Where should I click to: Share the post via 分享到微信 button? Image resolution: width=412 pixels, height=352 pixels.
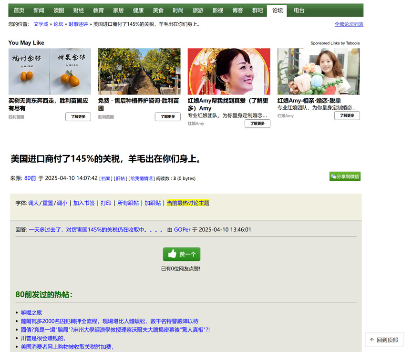[x=345, y=176]
